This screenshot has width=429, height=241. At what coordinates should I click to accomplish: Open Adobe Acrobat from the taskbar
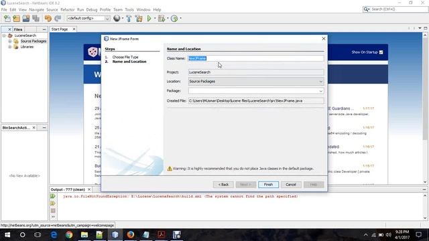(x=161, y=235)
